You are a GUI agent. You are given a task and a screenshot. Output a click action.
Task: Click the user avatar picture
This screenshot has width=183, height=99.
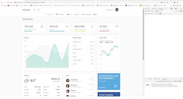click(117, 10)
